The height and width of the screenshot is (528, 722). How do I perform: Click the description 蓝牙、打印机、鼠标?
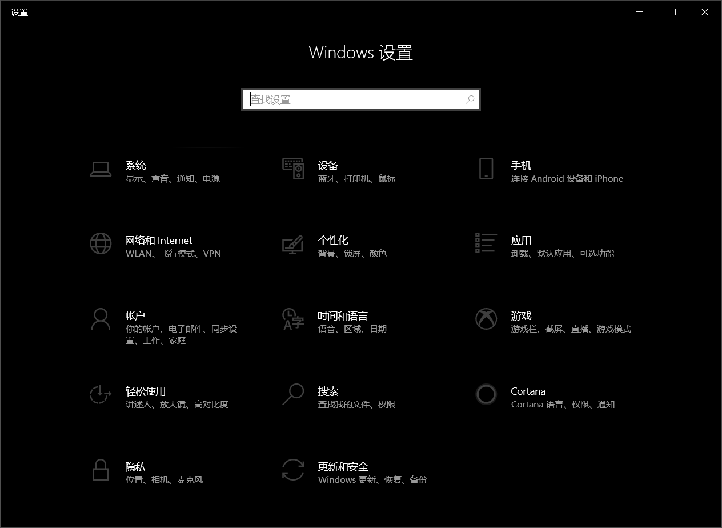[356, 179]
